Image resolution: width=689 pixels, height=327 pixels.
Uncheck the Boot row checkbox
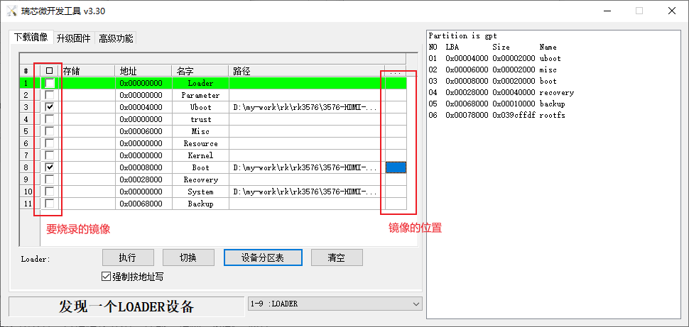(x=50, y=167)
